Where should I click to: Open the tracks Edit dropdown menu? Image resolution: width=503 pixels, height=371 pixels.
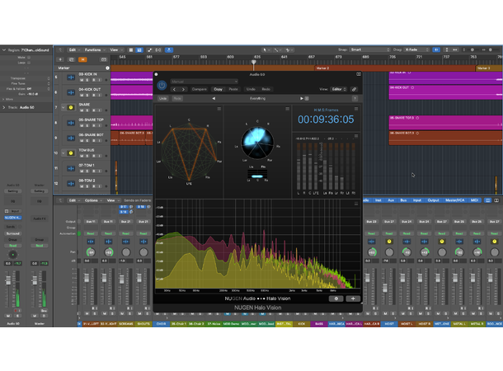click(x=74, y=50)
